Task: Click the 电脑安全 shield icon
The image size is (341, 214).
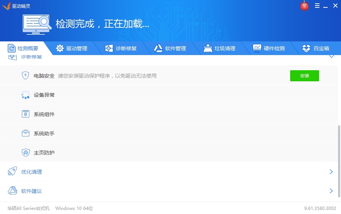Action: (x=25, y=75)
